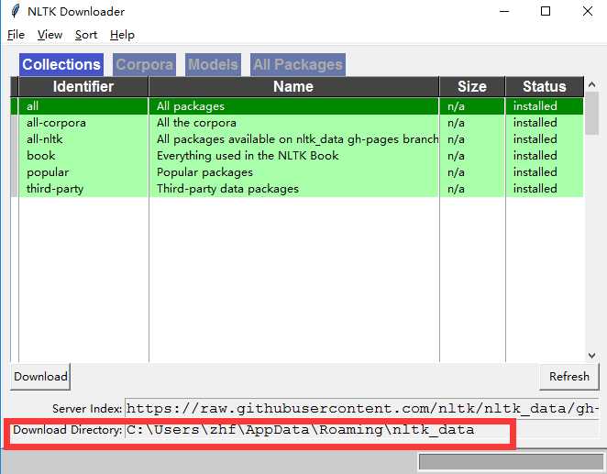Screen dimensions: 607x474
Task: Open the Sort menu
Action: point(86,35)
